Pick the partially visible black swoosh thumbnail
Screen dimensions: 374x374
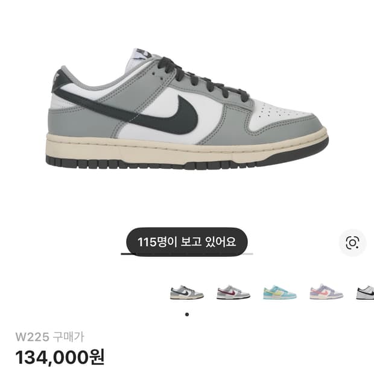pos(366,293)
